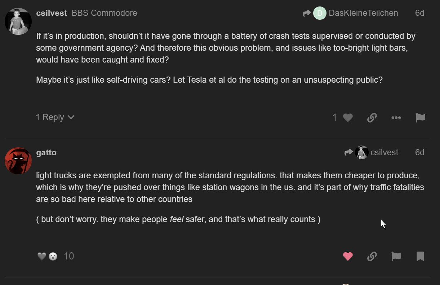Open csilvest's profile avatar
Viewport: 440px width, 285px height.
click(x=18, y=21)
